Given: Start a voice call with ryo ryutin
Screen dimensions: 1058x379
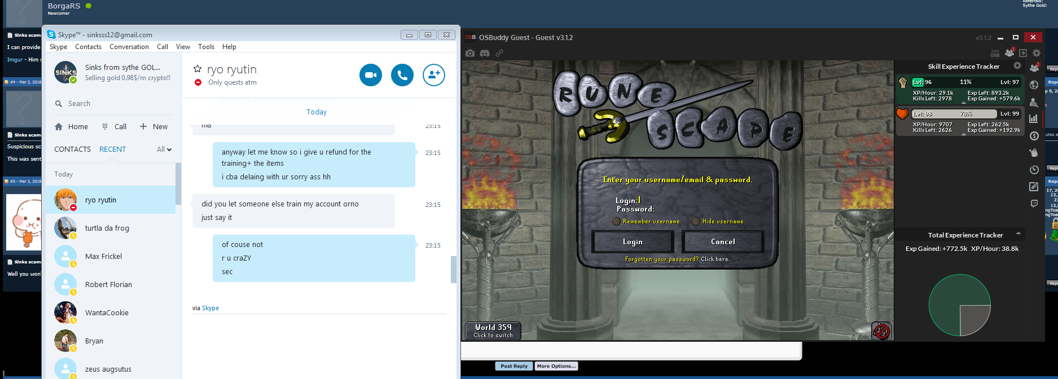Looking at the screenshot, I should pyautogui.click(x=402, y=75).
